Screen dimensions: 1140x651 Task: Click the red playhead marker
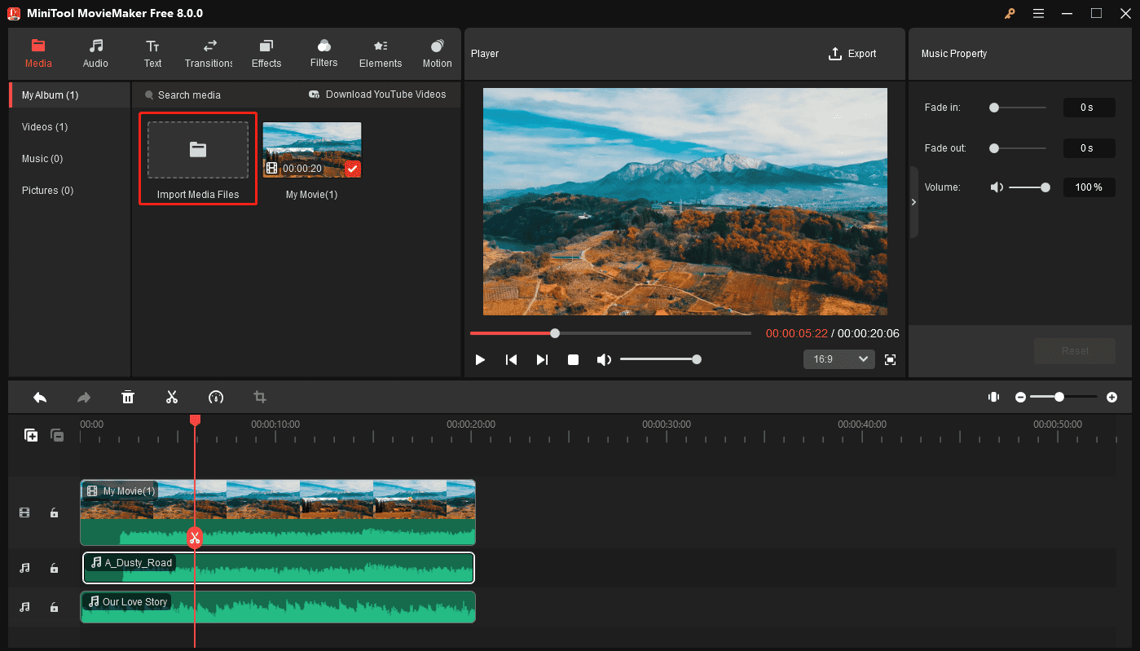pyautogui.click(x=195, y=420)
